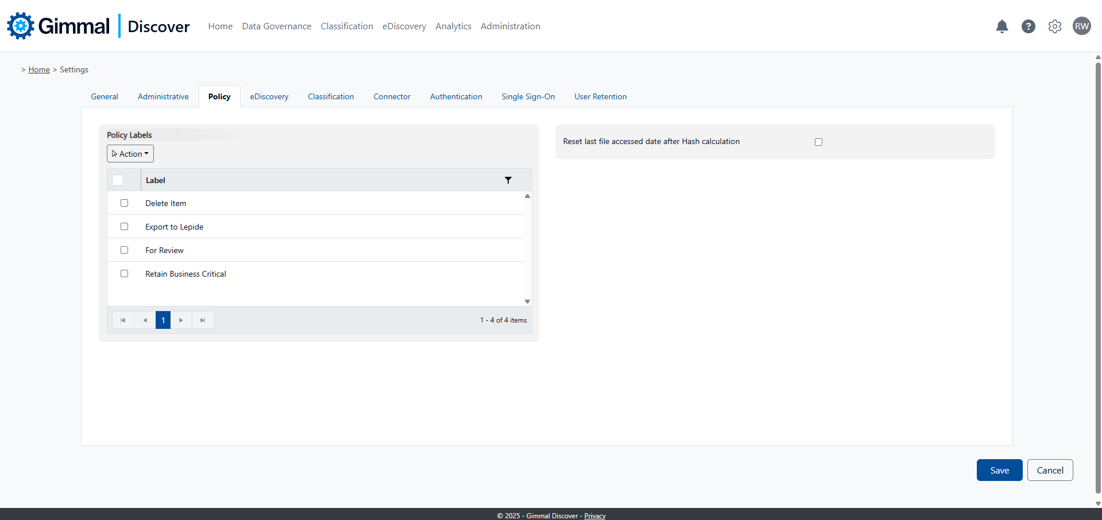Click the Label column filter icon
Viewport: 1102px width, 520px height.
click(x=508, y=180)
